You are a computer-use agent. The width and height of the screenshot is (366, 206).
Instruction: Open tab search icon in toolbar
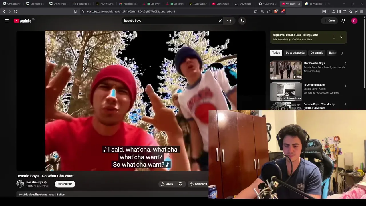tap(324, 11)
